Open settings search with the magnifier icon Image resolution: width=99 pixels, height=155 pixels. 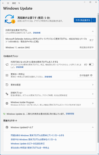pos(19,3)
